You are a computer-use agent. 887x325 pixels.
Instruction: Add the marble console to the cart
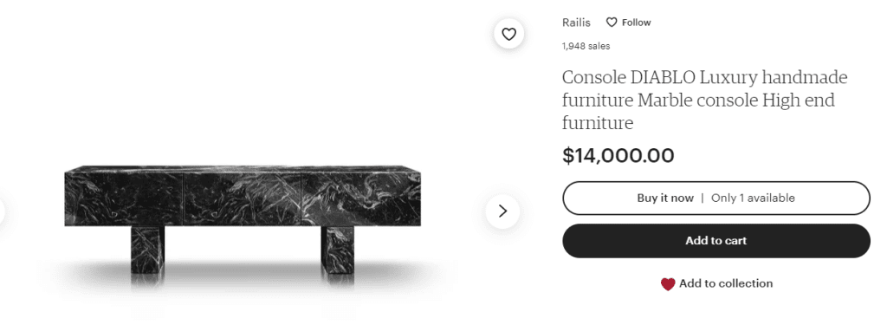point(716,241)
